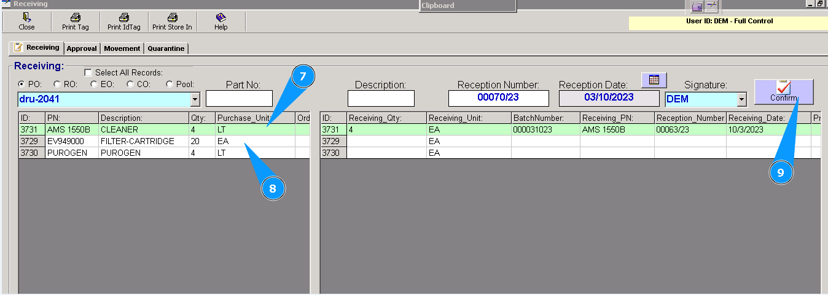Screen dimensions: 828x295
Task: Click the Reception Date field 03/10/2023
Action: click(609, 98)
